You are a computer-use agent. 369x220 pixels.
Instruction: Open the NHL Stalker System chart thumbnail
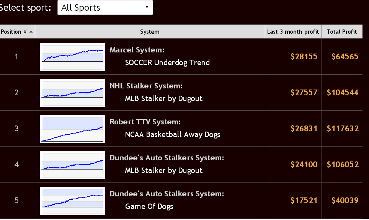click(72, 93)
